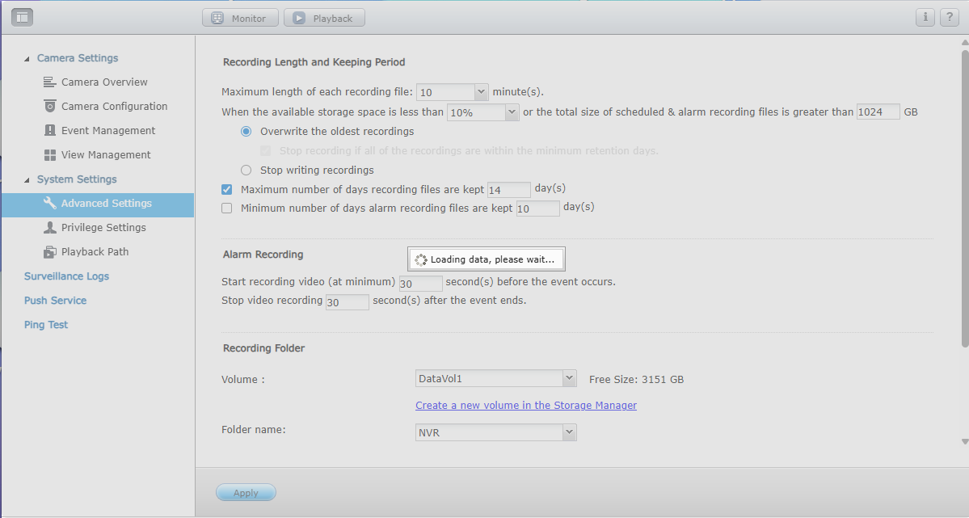Click the Privilege Settings user icon
969x518 pixels.
coord(50,228)
